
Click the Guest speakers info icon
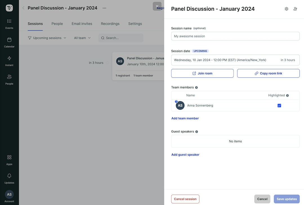coord(196,132)
